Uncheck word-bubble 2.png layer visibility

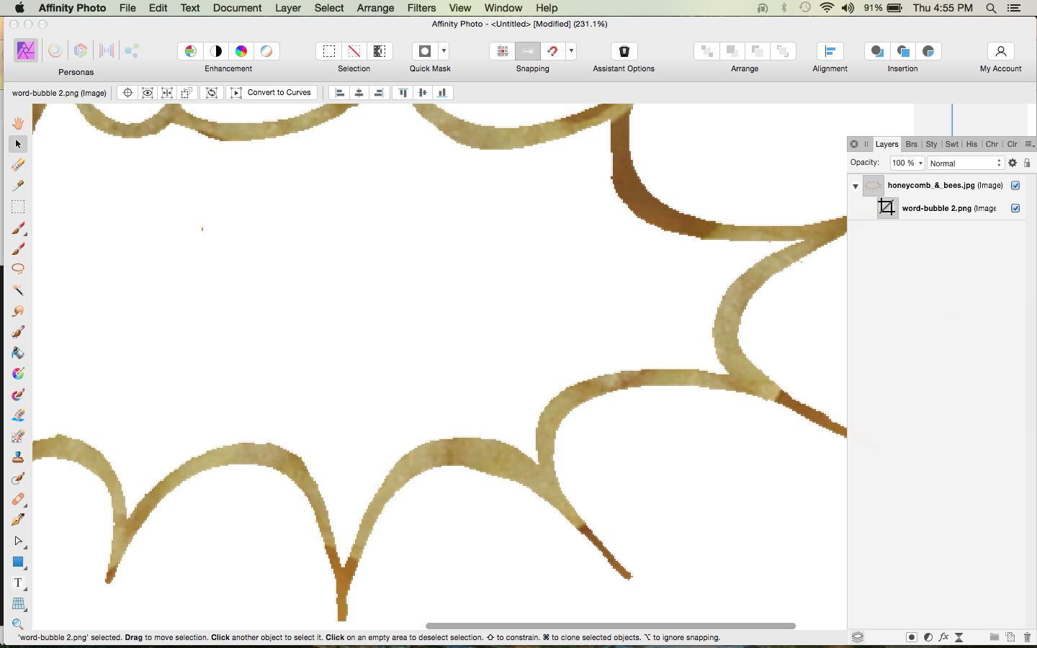tap(1015, 208)
